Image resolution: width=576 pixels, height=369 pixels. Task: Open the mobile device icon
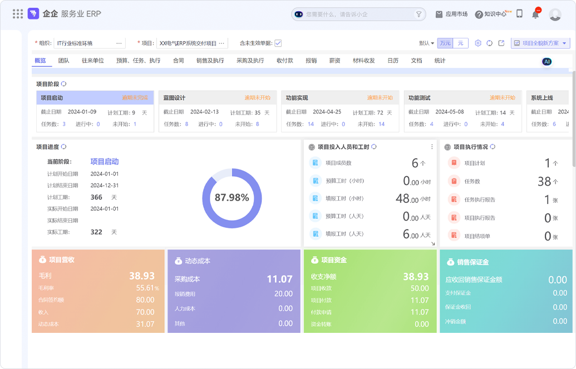click(x=519, y=14)
